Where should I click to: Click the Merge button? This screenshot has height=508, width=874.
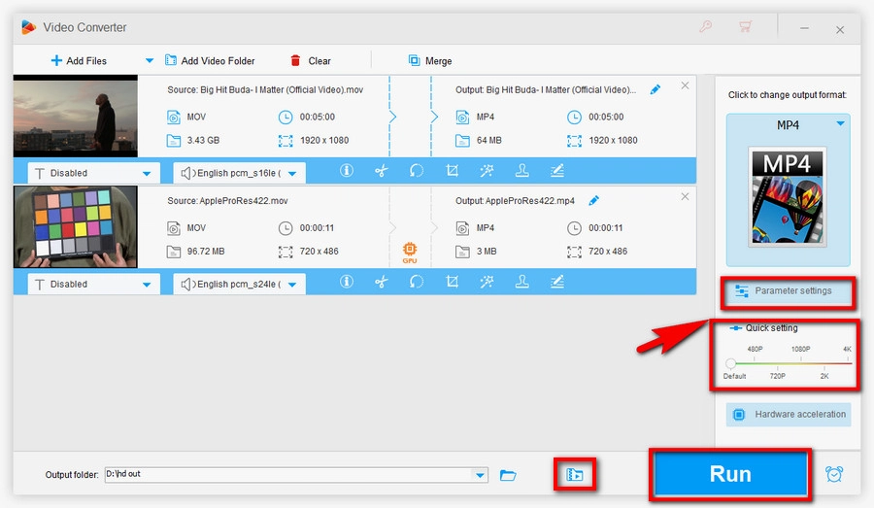point(430,61)
